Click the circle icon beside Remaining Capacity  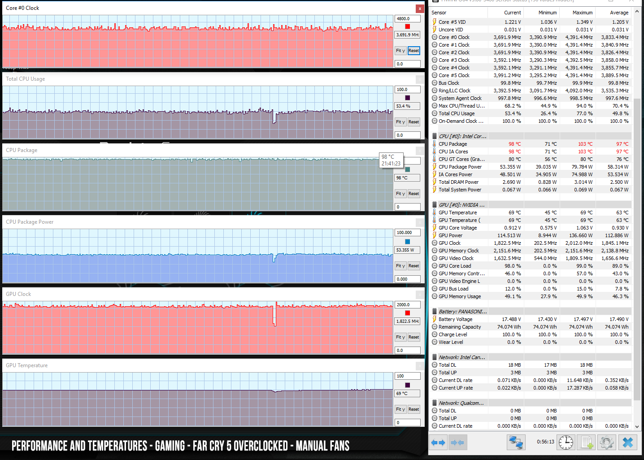pos(435,327)
